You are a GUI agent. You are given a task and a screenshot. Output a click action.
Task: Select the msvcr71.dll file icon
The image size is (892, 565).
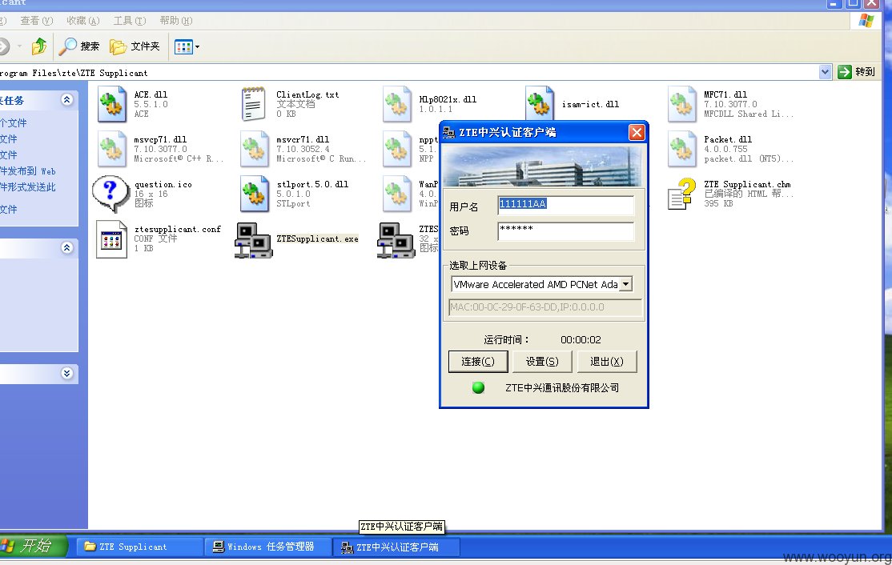(x=255, y=149)
